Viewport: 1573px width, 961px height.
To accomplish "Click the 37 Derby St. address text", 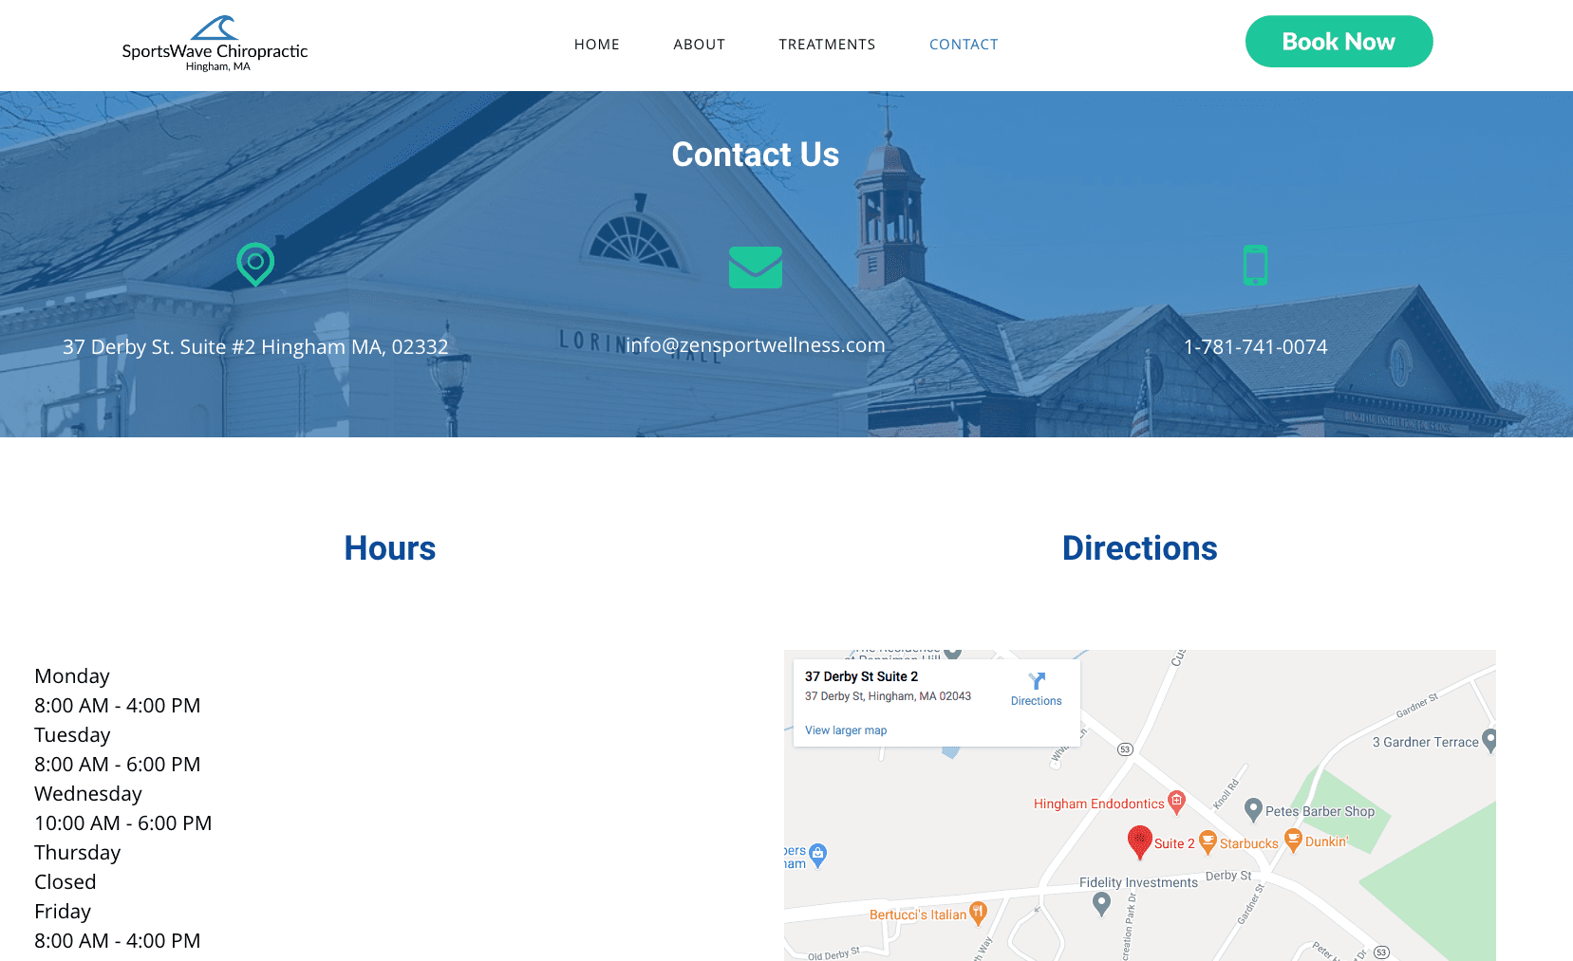I will 255,347.
